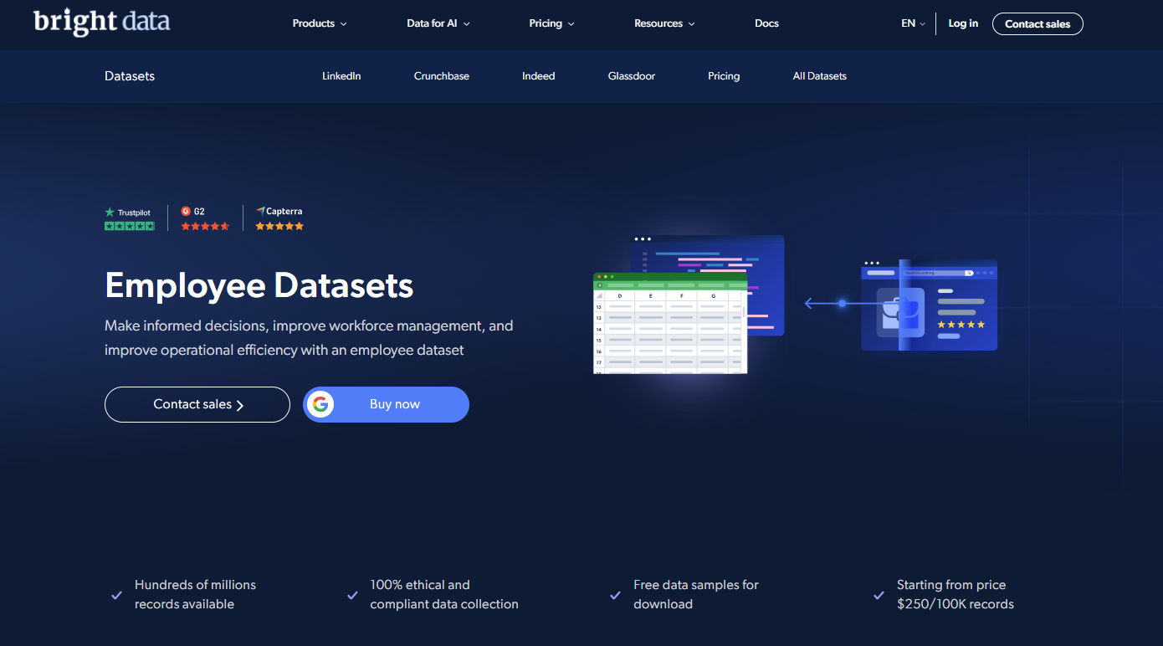Viewport: 1163px width, 646px height.
Task: Open the Glassdoor datasets section
Action: point(631,75)
